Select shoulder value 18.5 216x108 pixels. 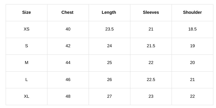pyautogui.click(x=192, y=29)
